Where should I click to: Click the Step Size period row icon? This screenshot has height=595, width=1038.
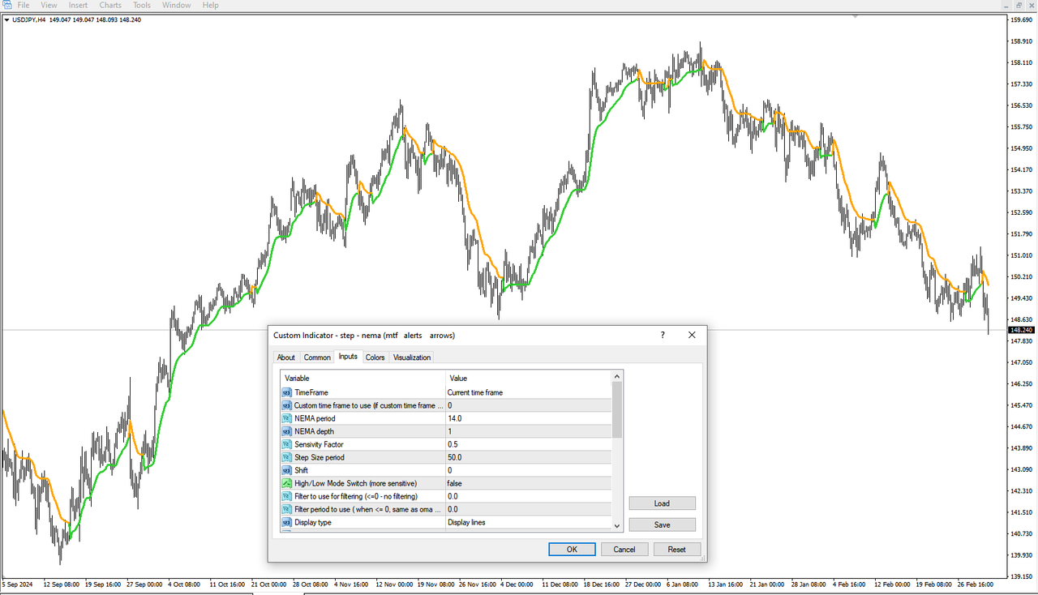pyautogui.click(x=286, y=457)
